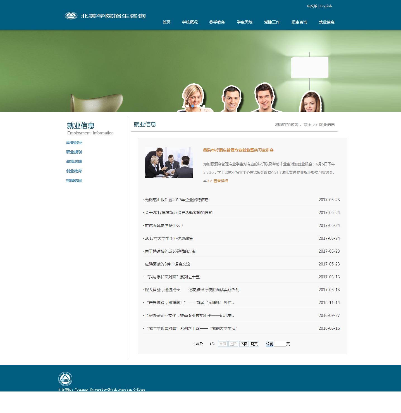Click 首页 in the breadcrumb trail
The image size is (401, 413).
point(307,125)
